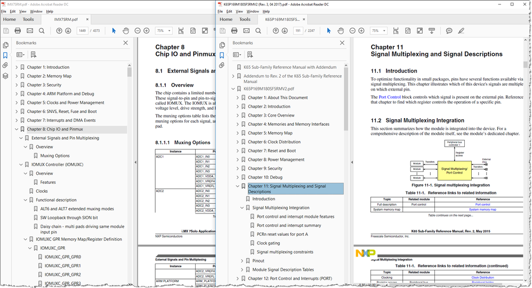532x288 pixels.
Task: Activate hand tool in K65 window
Action: (x=341, y=31)
